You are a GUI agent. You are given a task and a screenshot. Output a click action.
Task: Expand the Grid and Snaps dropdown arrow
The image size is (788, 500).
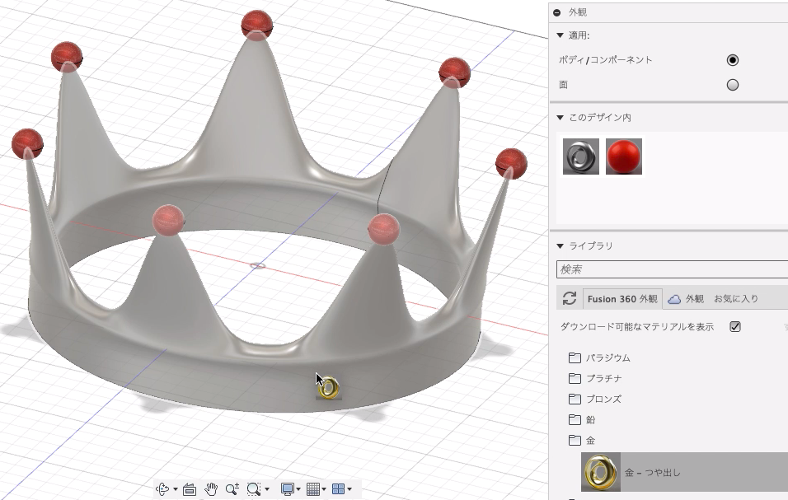324,489
